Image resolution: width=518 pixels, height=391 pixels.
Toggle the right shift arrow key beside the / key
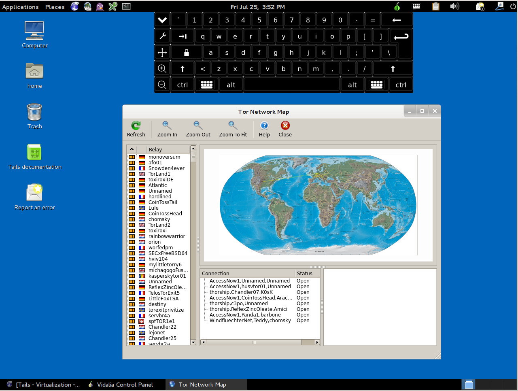(393, 68)
